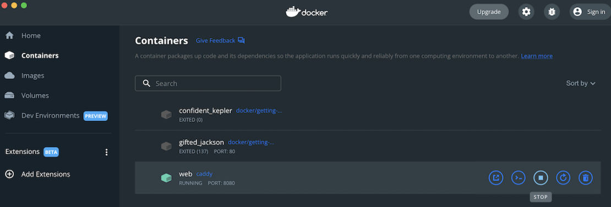
Task: Click the EXITED (0) status text
Action: pos(190,119)
